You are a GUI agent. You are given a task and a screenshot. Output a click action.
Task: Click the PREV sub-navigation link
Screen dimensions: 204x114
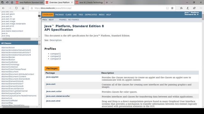pos(45,20)
